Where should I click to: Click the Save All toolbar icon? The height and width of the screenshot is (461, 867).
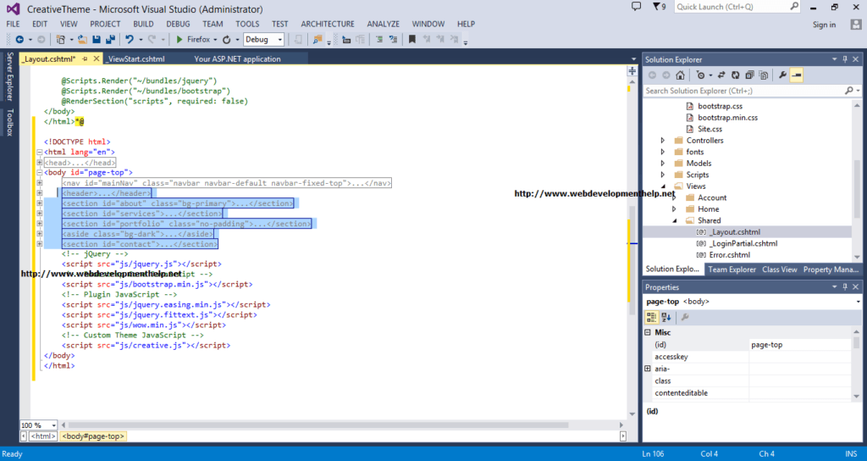[110, 39]
